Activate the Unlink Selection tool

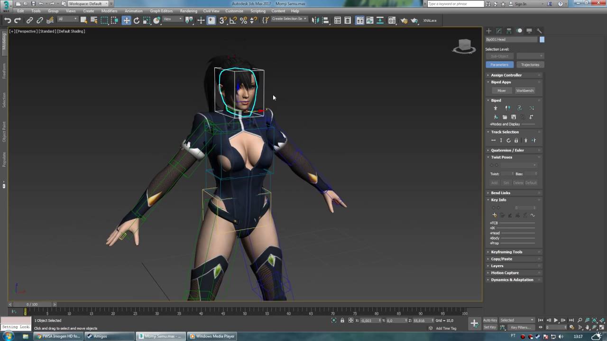click(40, 20)
